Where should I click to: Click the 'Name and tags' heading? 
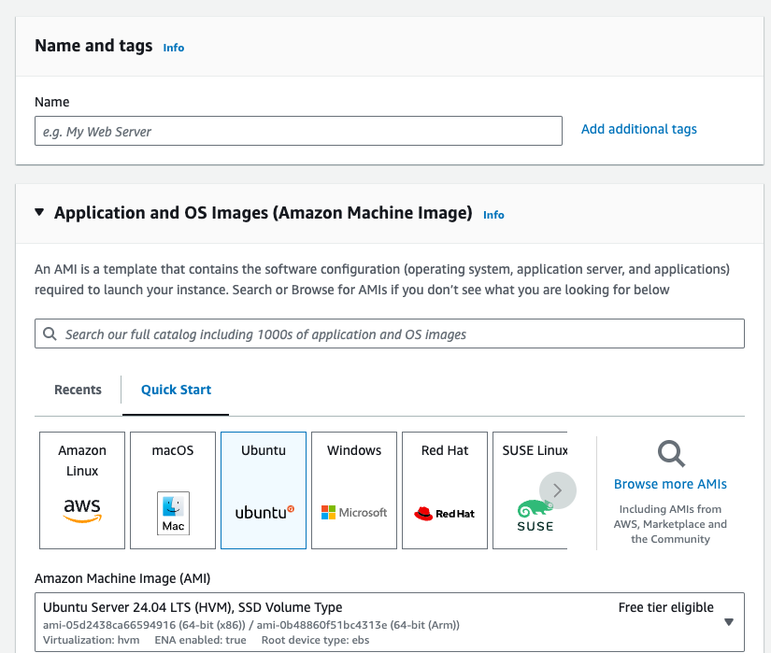(93, 46)
